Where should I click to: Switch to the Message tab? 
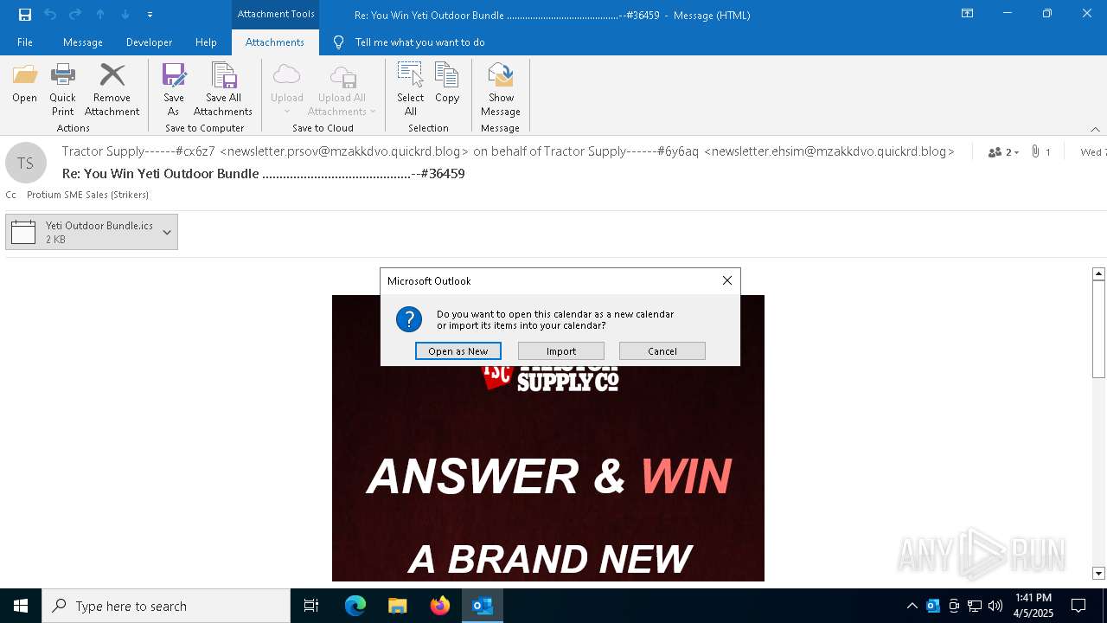pos(83,42)
